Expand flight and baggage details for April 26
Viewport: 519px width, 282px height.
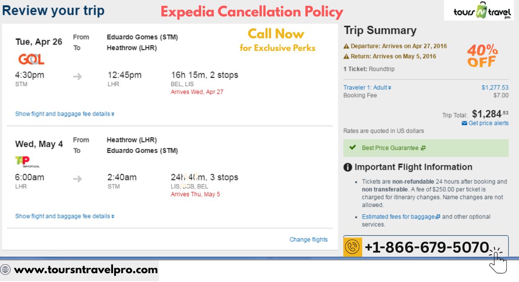pos(65,114)
